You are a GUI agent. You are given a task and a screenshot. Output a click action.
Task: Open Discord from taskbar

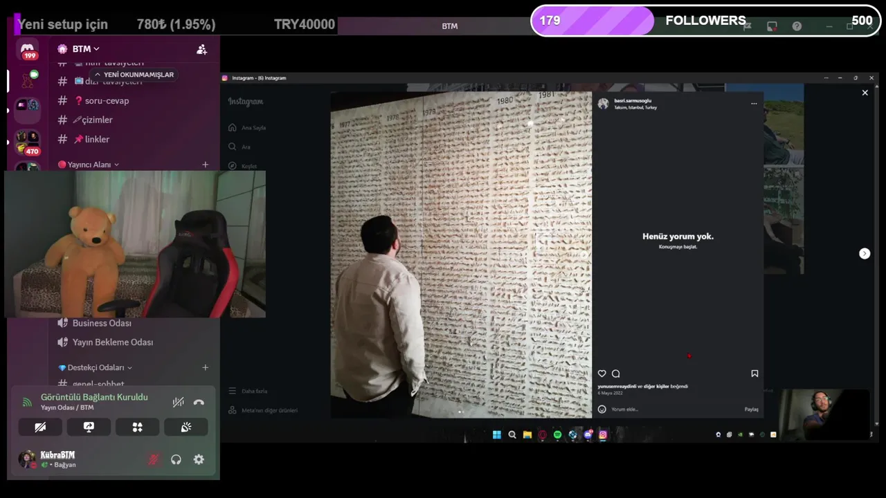(588, 435)
